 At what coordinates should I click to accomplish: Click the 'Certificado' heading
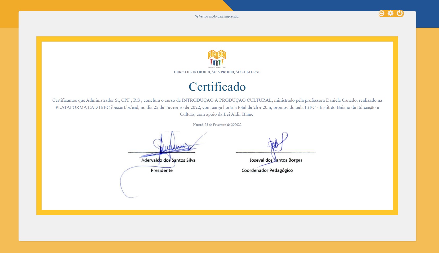click(217, 87)
